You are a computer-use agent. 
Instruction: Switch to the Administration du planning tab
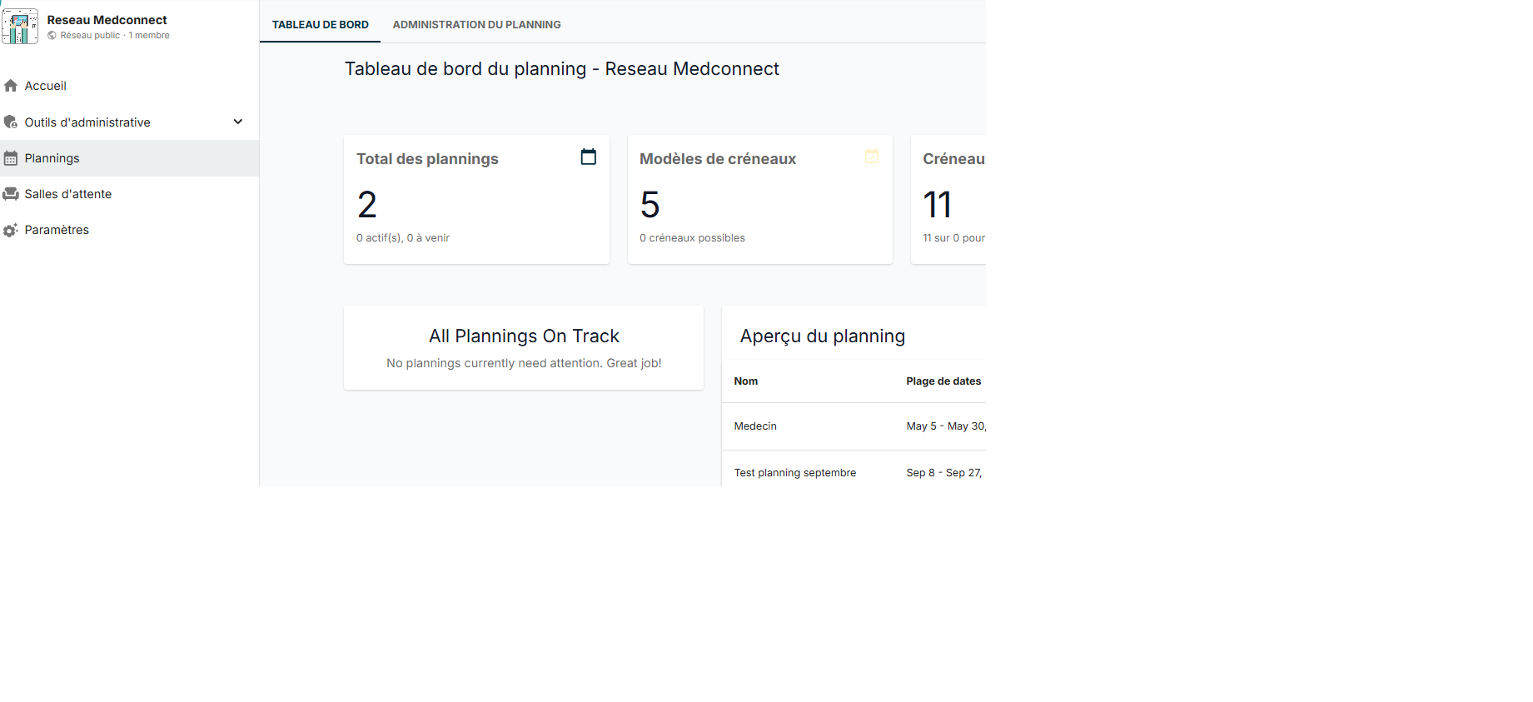(x=476, y=24)
